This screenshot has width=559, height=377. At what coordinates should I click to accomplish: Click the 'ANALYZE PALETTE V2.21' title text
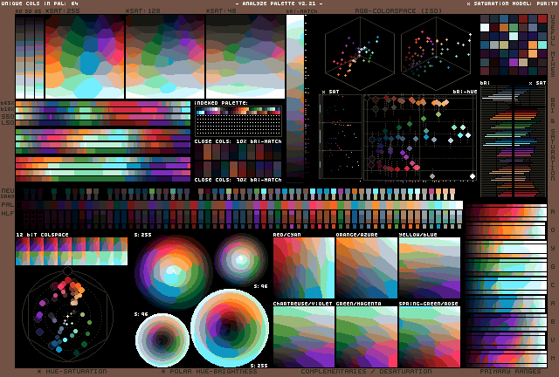coord(279,3)
